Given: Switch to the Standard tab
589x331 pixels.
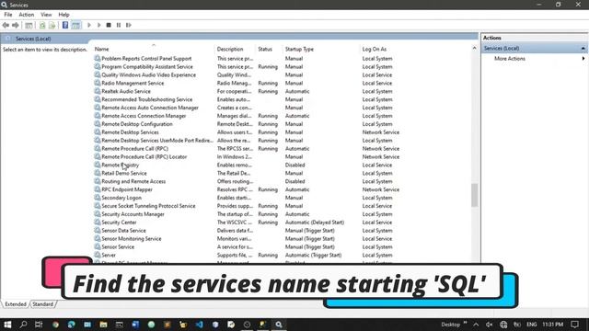Looking at the screenshot, I should point(43,304).
